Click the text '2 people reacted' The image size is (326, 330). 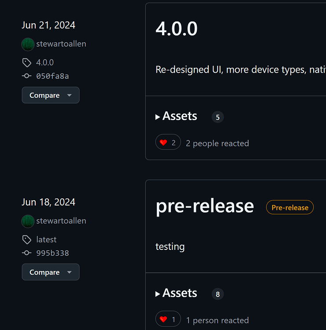(x=217, y=143)
